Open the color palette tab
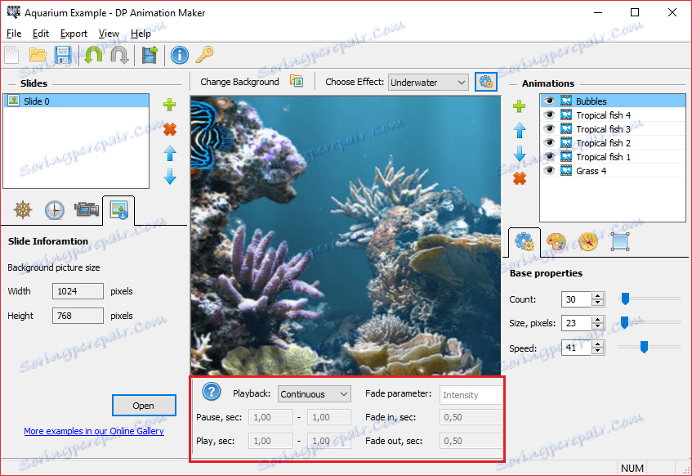The width and height of the screenshot is (692, 476). (x=556, y=242)
